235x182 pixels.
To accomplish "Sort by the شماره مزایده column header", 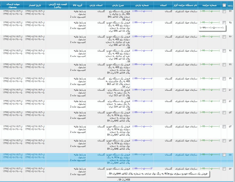I will pyautogui.click(x=209, y=5).
